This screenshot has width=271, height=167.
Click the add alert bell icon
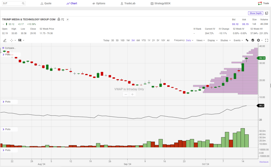[58, 19]
